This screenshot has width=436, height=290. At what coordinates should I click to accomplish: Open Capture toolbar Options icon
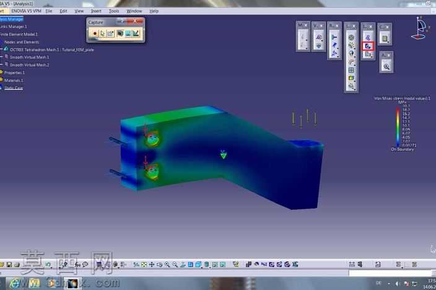click(110, 33)
